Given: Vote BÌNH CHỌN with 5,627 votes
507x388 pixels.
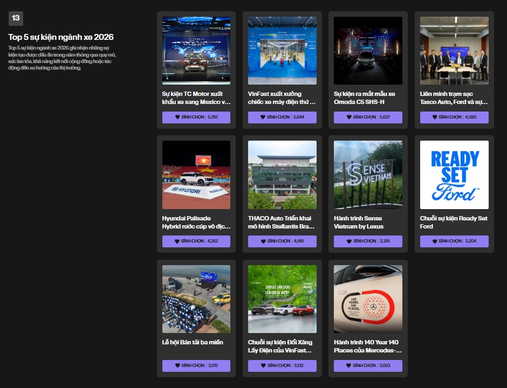Looking at the screenshot, I should pos(368,117).
